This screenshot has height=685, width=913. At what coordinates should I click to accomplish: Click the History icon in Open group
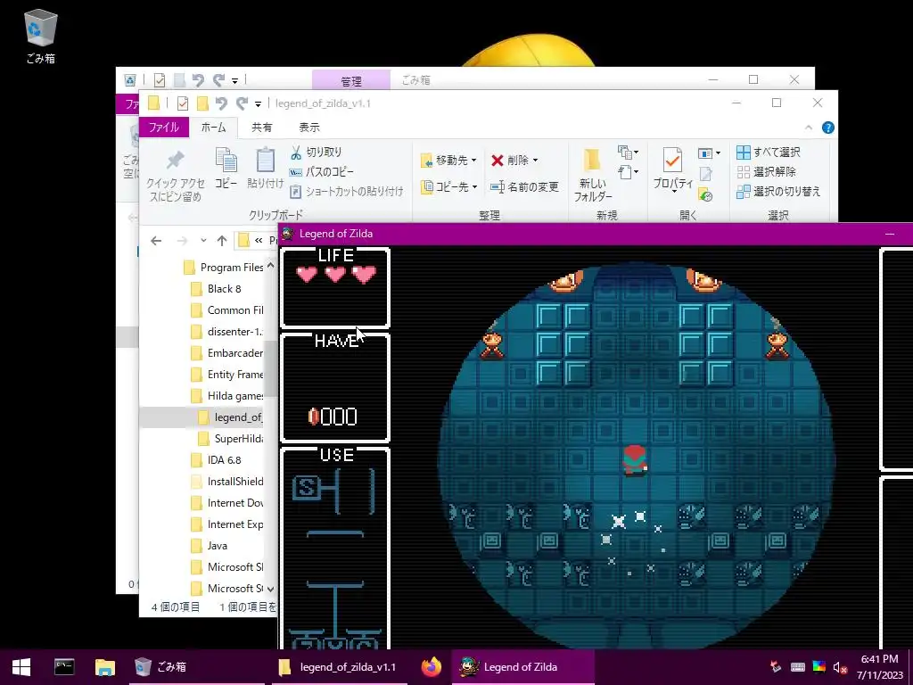click(x=706, y=195)
